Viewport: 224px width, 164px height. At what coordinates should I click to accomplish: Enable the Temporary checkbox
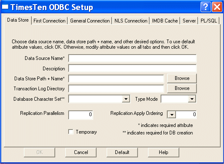pos(71,132)
